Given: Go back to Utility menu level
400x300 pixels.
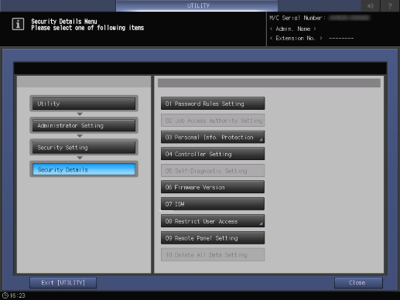Looking at the screenshot, I should pyautogui.click(x=84, y=104).
